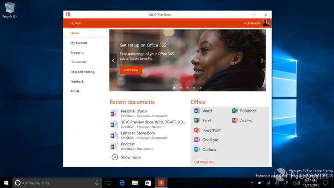Image resolution: width=334 pixels, height=188 pixels.
Task: Minimize the Get Office window
Action: click(x=254, y=14)
